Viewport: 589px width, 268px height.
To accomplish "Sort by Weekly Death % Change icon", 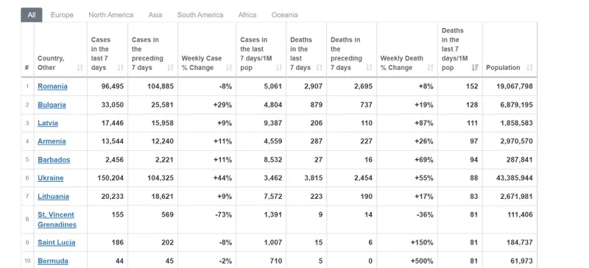I will [431, 68].
